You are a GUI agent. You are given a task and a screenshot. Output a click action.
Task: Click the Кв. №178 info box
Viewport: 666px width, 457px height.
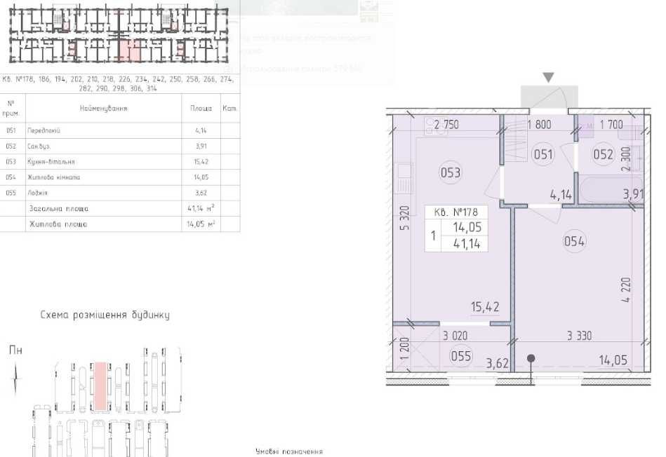coord(456,228)
